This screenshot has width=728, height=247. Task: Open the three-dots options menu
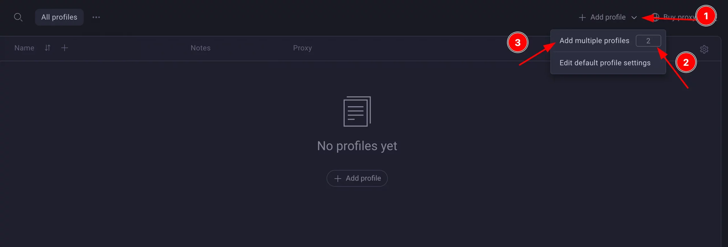point(96,17)
